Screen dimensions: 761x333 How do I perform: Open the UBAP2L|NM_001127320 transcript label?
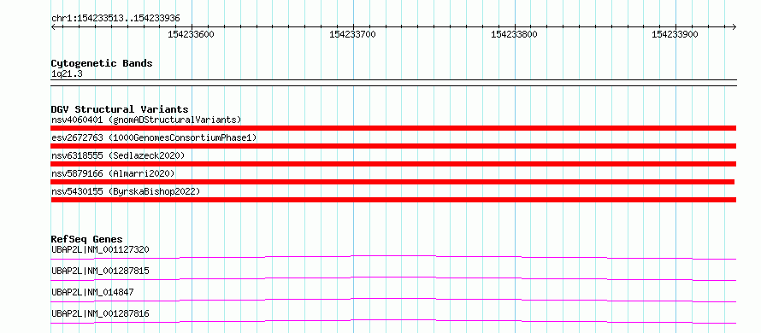tap(100, 249)
